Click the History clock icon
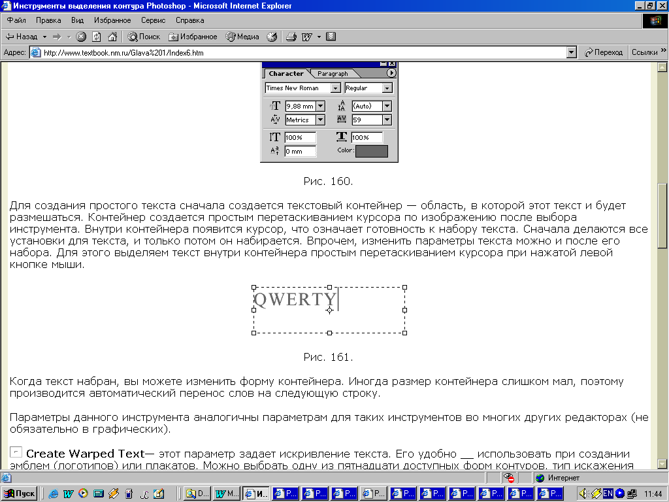The image size is (669, 502). pyautogui.click(x=272, y=37)
